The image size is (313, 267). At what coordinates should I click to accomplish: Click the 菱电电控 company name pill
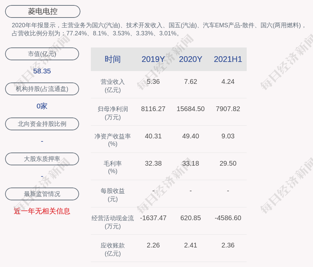pos(43,11)
